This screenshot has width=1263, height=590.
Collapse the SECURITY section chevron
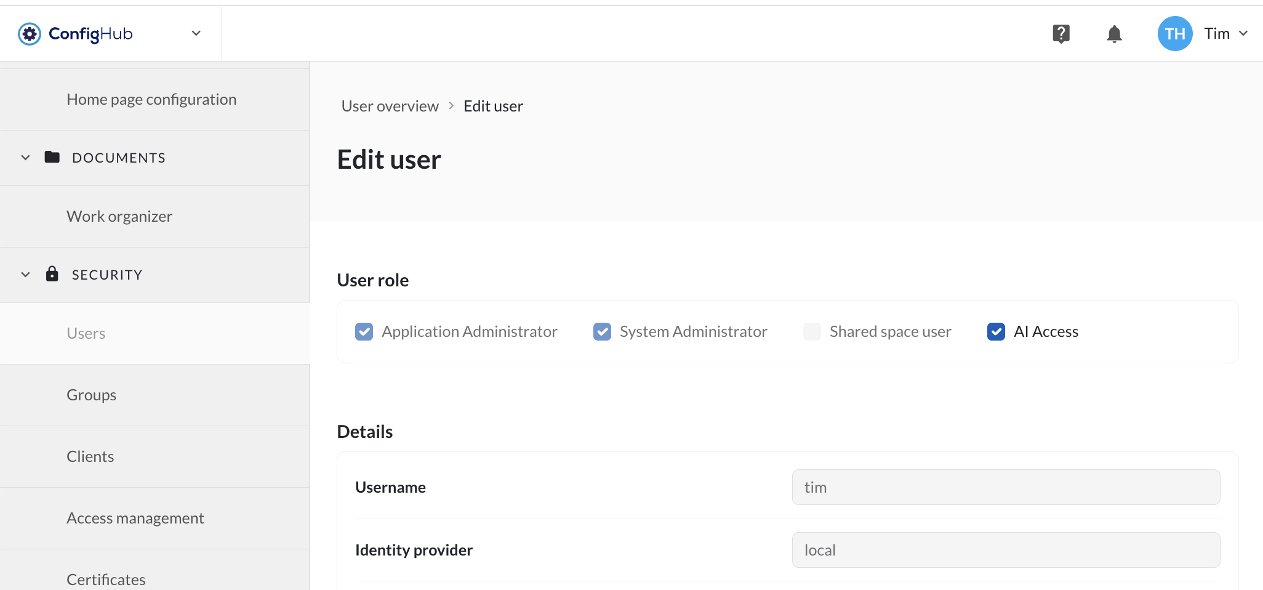coord(25,275)
